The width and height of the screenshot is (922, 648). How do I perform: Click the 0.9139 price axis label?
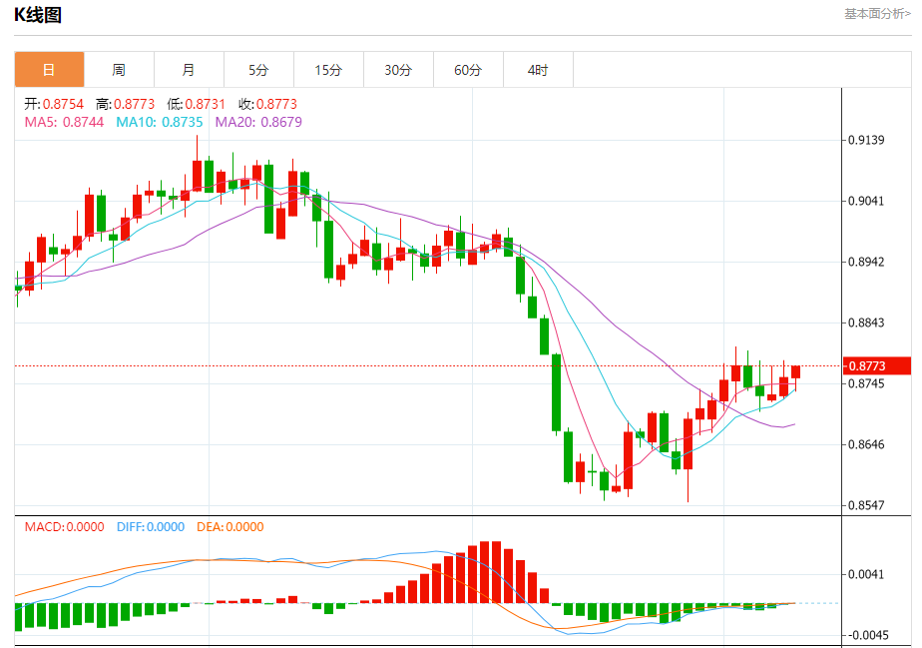[865, 140]
